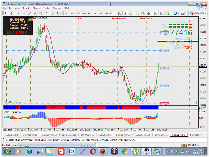The width and height of the screenshot is (209, 157).
Task: Switch to the EURGBP!,H1 chart tab
Action: (161, 135)
